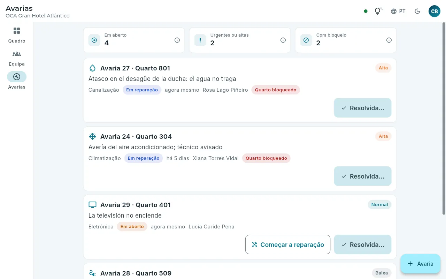Show info for Com bloqueio stat
Screen dimensions: 446x279
pyautogui.click(x=389, y=40)
